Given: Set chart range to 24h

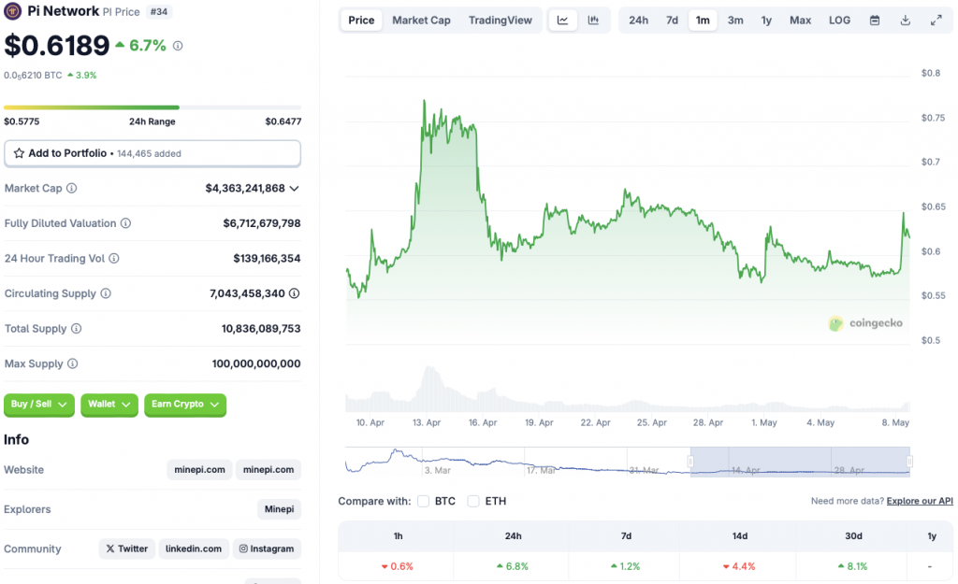Looking at the screenshot, I should coord(638,21).
